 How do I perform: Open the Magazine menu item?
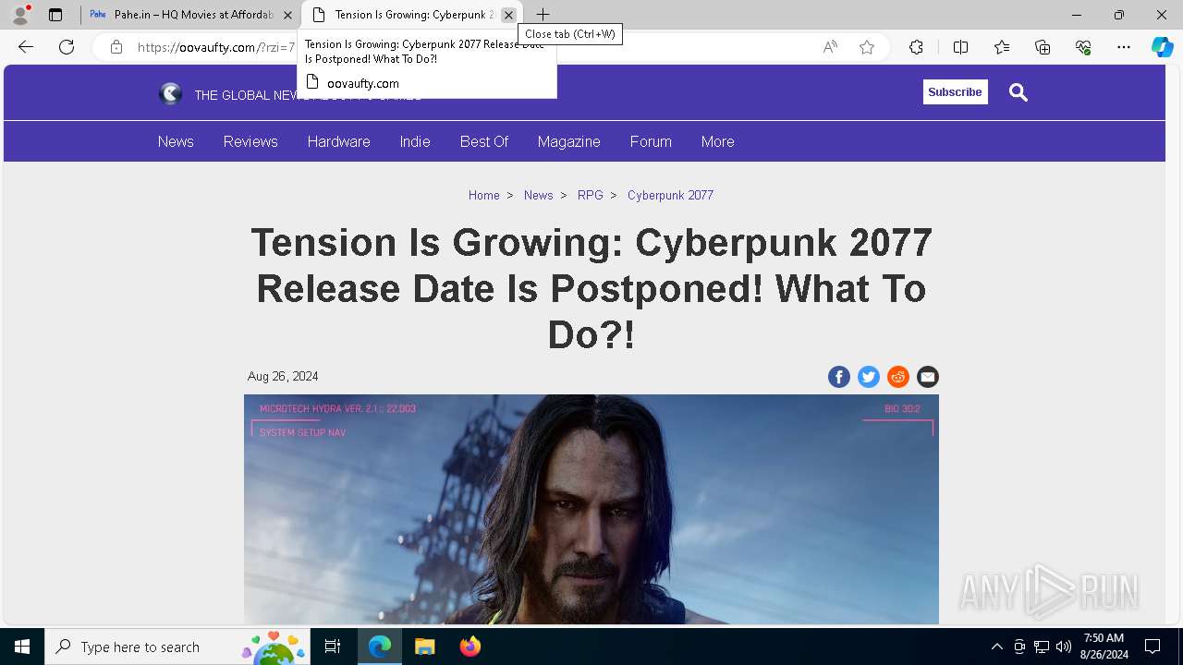[x=569, y=141]
